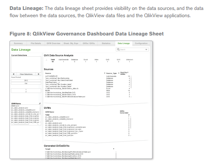This screenshot has width=208, height=165.
Task: Switch to the Summary tab
Action: point(18,43)
